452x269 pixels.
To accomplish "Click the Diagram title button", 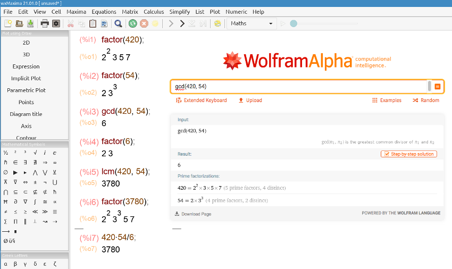I will point(26,114).
